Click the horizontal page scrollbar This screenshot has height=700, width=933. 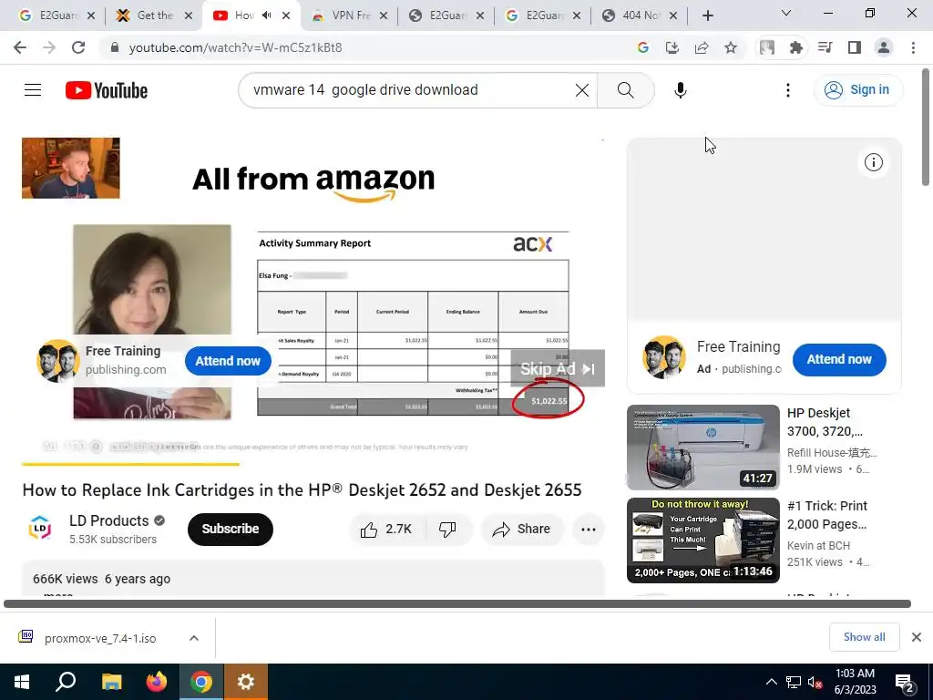pos(457,604)
